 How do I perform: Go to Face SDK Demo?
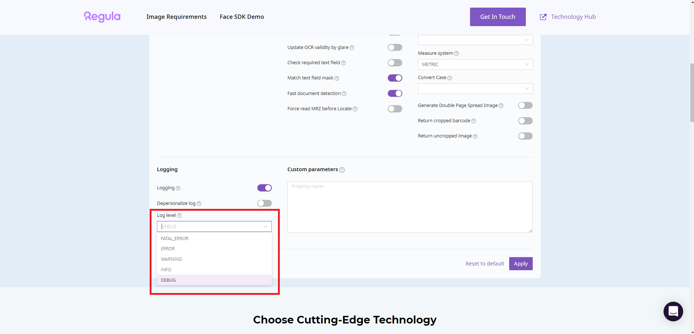pyautogui.click(x=242, y=17)
